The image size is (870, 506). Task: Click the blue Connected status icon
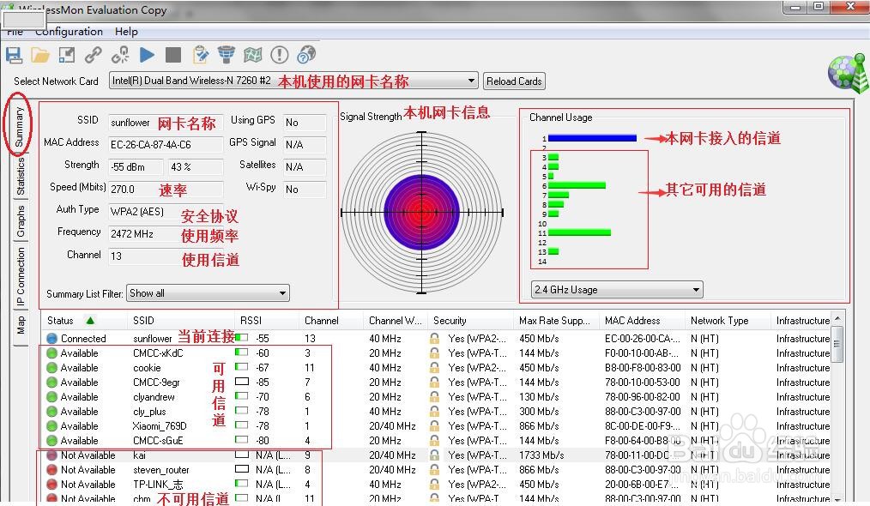click(51, 339)
